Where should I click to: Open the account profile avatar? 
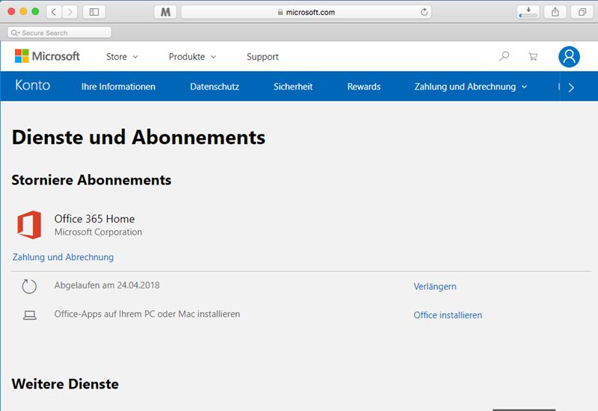click(569, 57)
